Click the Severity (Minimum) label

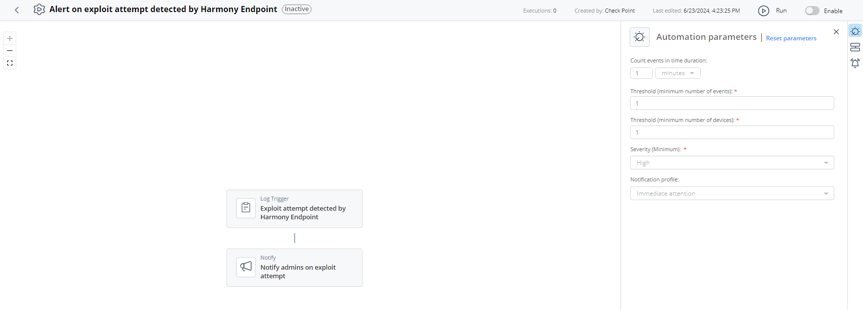click(655, 149)
